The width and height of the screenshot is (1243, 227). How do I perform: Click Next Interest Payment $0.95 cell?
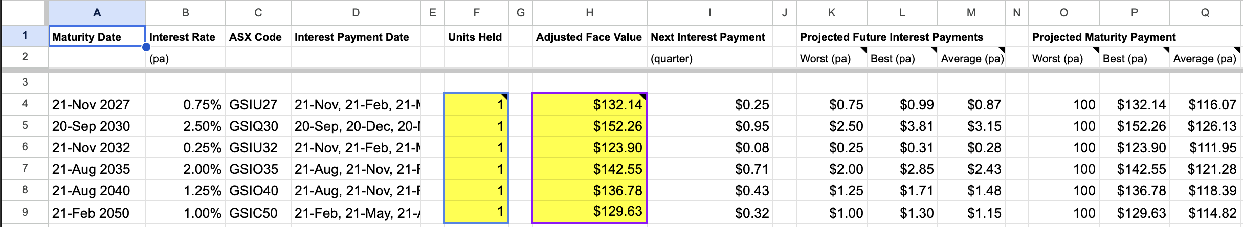pyautogui.click(x=709, y=126)
